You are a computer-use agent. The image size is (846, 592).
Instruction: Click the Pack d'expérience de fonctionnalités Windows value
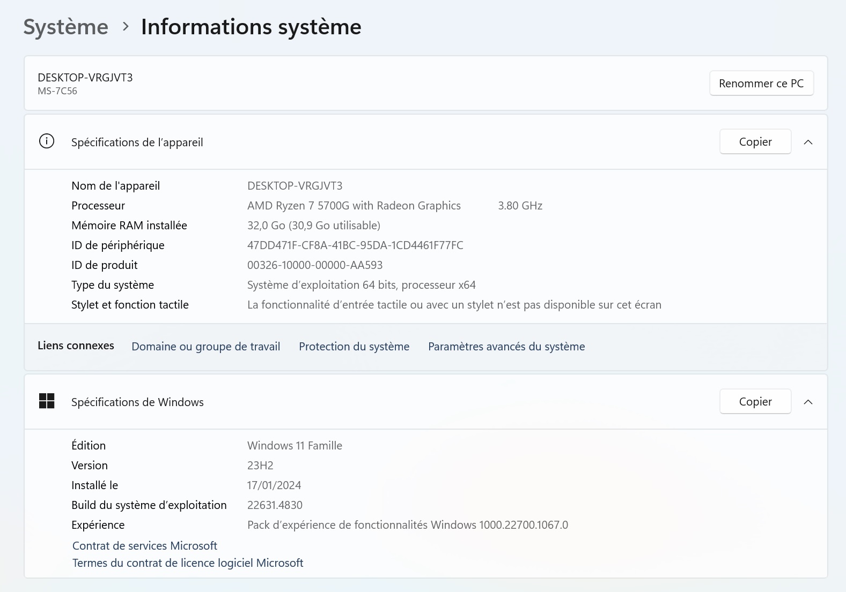click(408, 525)
